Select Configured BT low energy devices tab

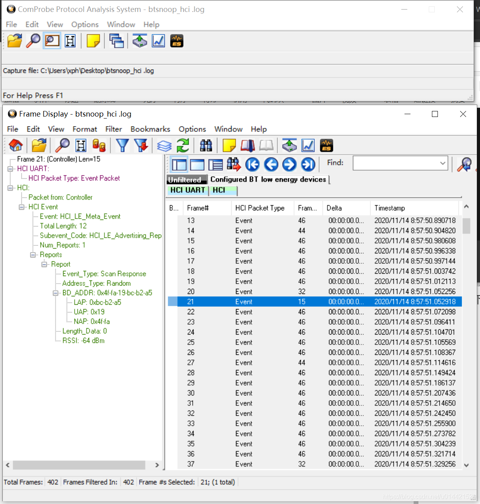268,179
